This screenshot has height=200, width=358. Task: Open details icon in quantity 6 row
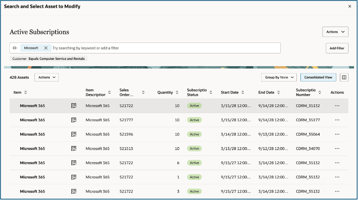(73, 163)
